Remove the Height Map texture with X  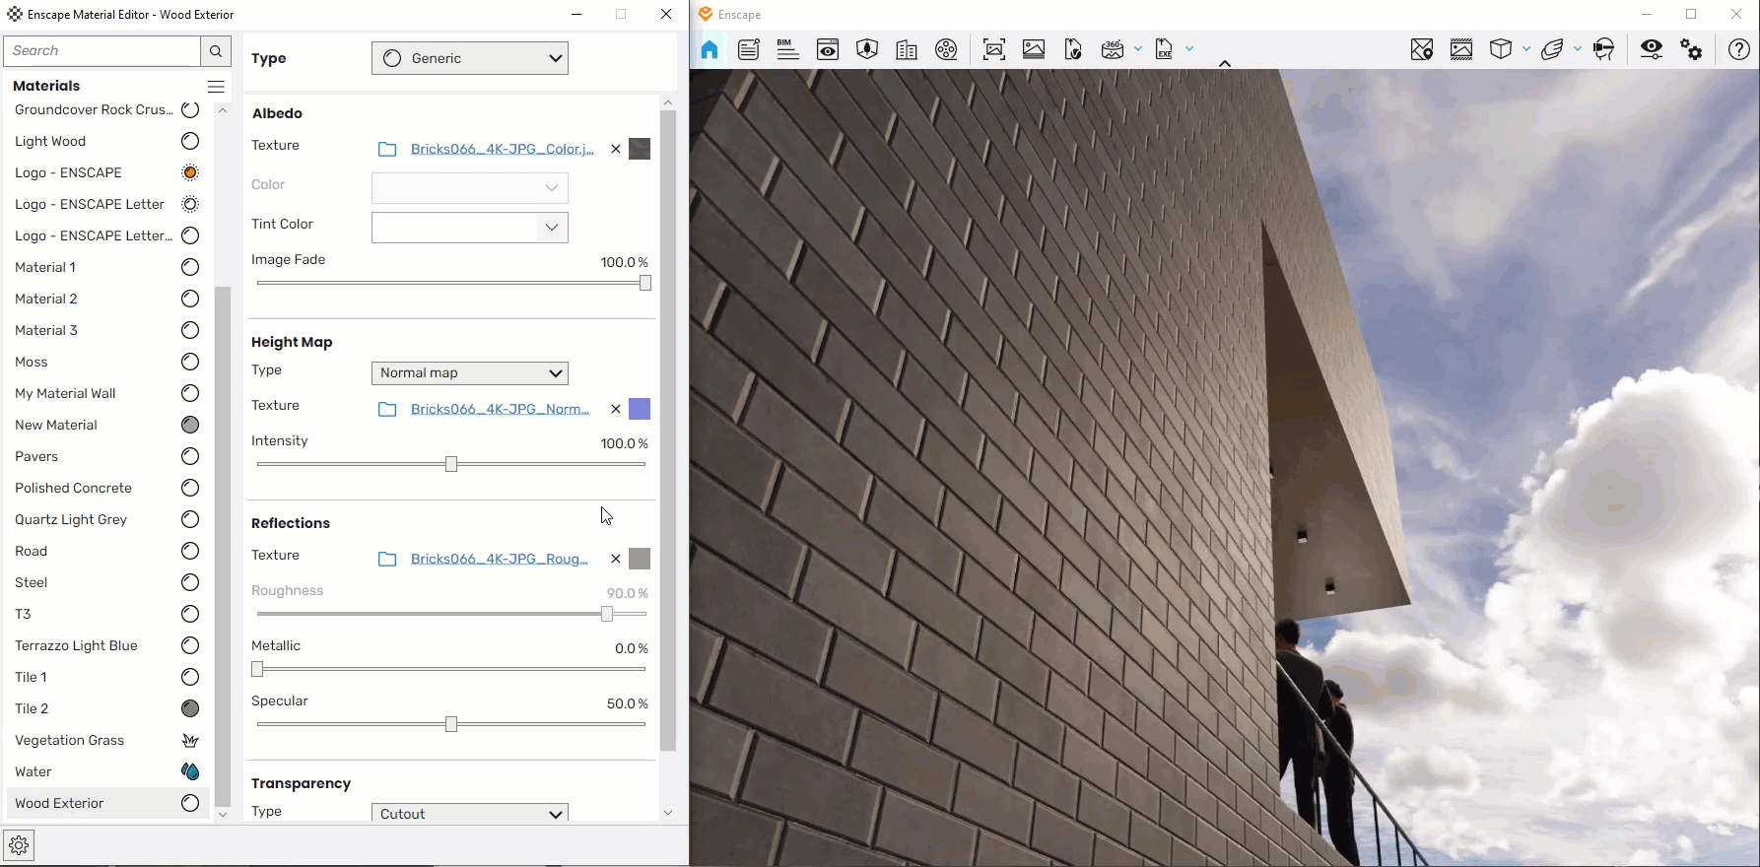616,409
